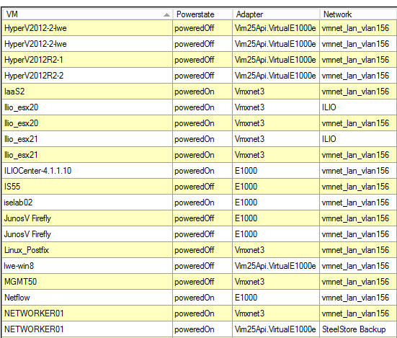Sort by the VM column header
This screenshot has height=338, width=397.
(87, 14)
